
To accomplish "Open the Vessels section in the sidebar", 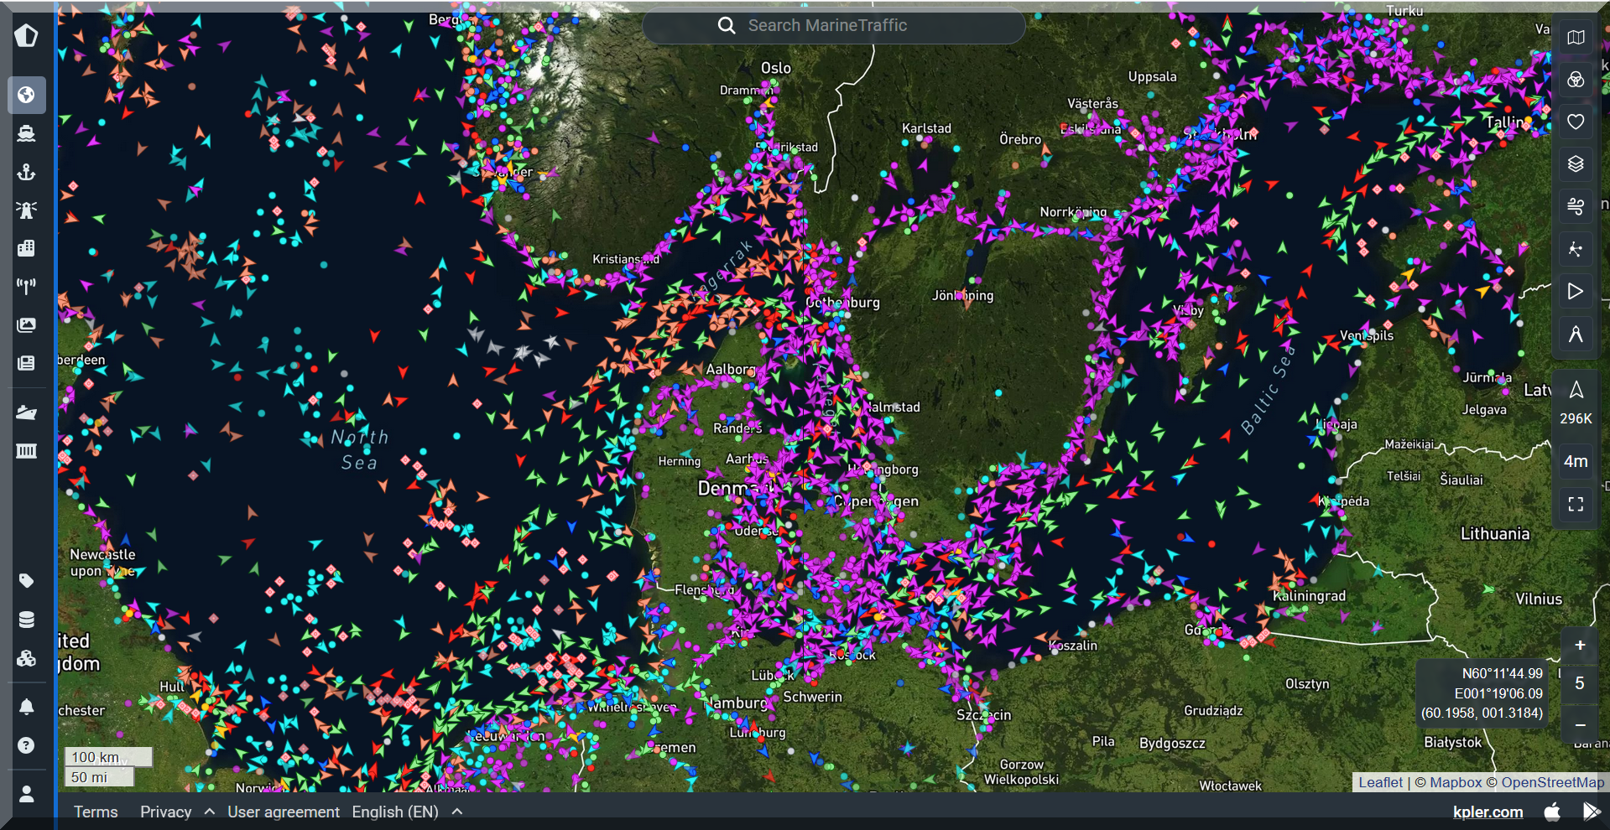I will (x=26, y=133).
